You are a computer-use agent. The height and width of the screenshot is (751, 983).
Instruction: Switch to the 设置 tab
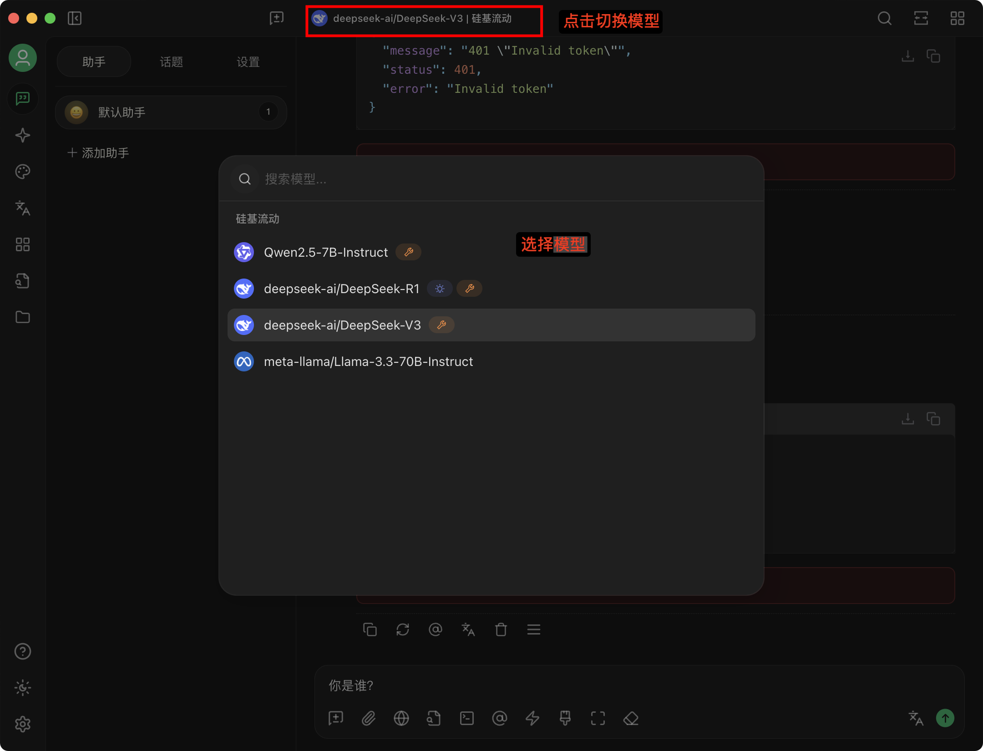click(248, 62)
